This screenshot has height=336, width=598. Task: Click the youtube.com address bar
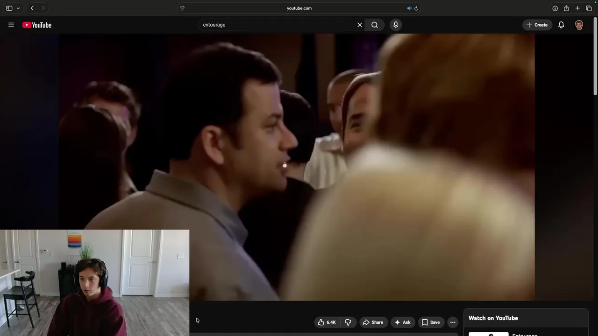click(x=299, y=8)
